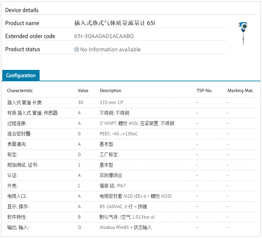Click the Characteristic column header

20,90
